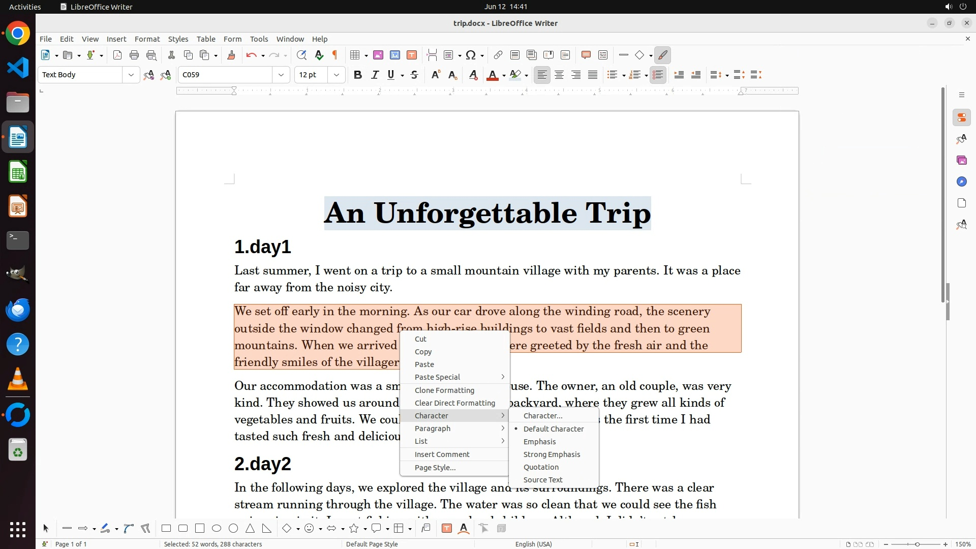Open the Styles menu
Screen dimensions: 976x549
click(178, 39)
